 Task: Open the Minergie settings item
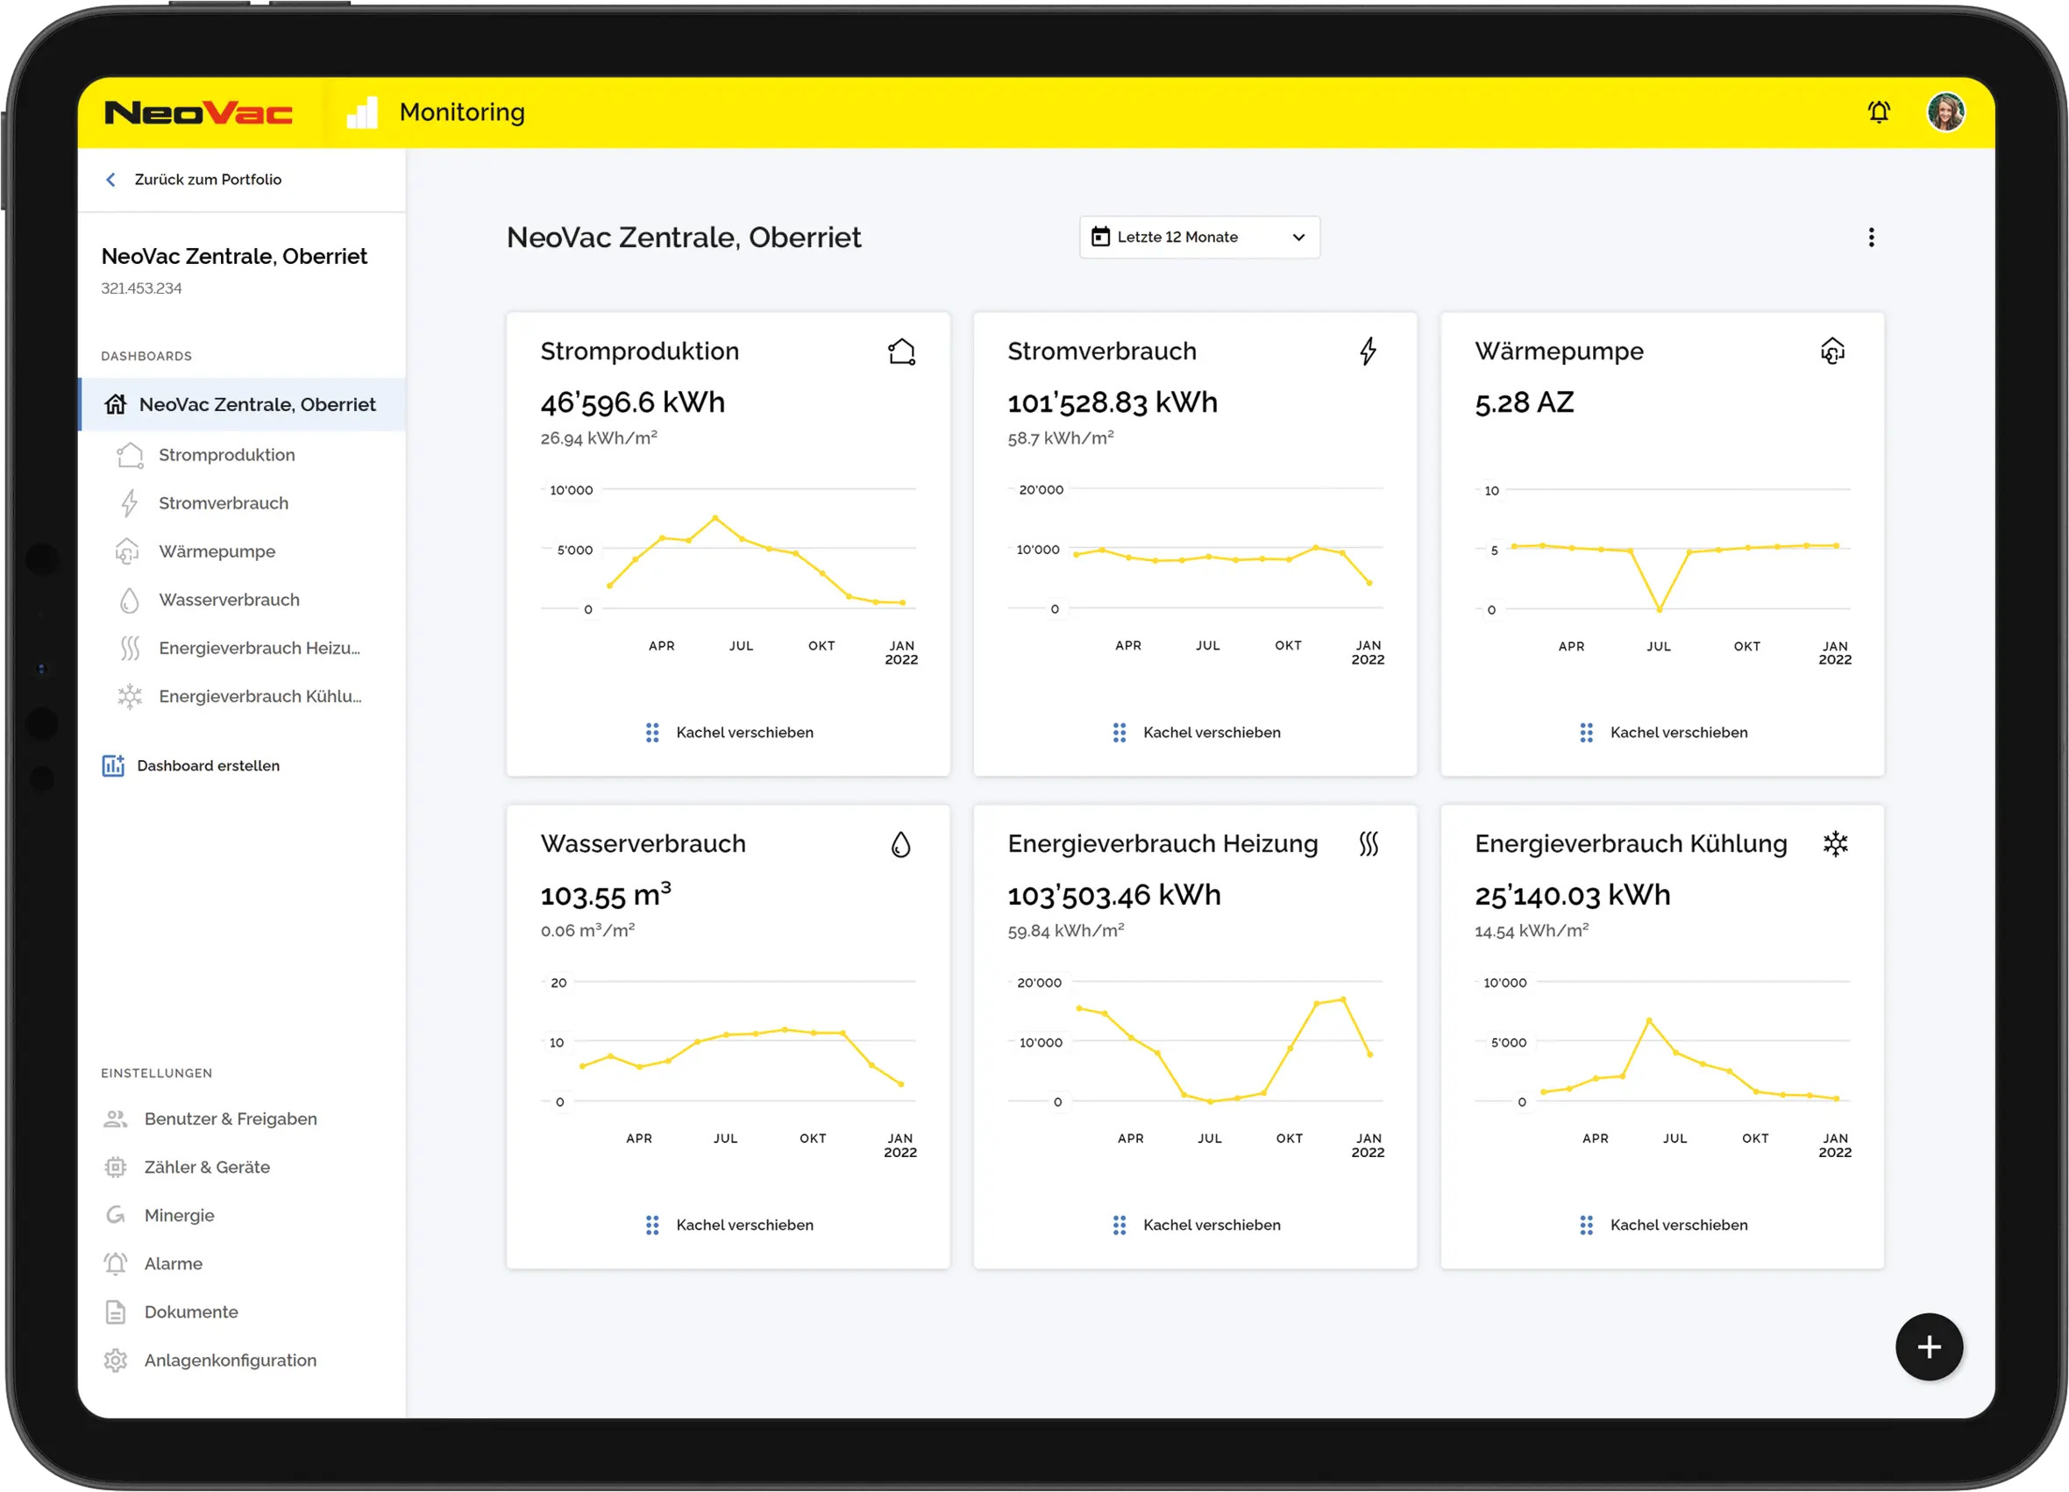tap(179, 1216)
